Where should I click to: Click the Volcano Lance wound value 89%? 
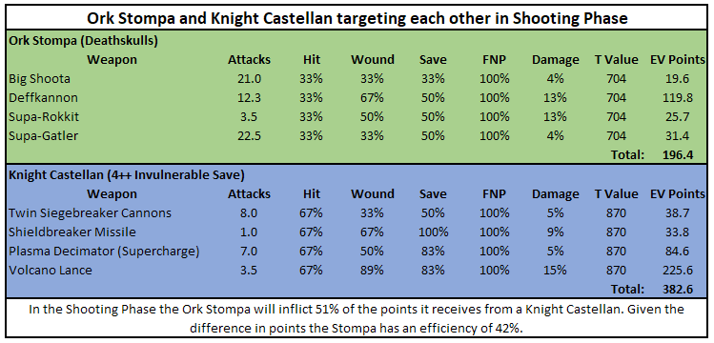[372, 271]
